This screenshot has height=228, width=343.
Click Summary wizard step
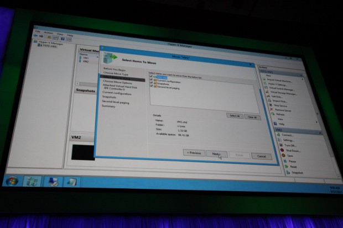108,106
